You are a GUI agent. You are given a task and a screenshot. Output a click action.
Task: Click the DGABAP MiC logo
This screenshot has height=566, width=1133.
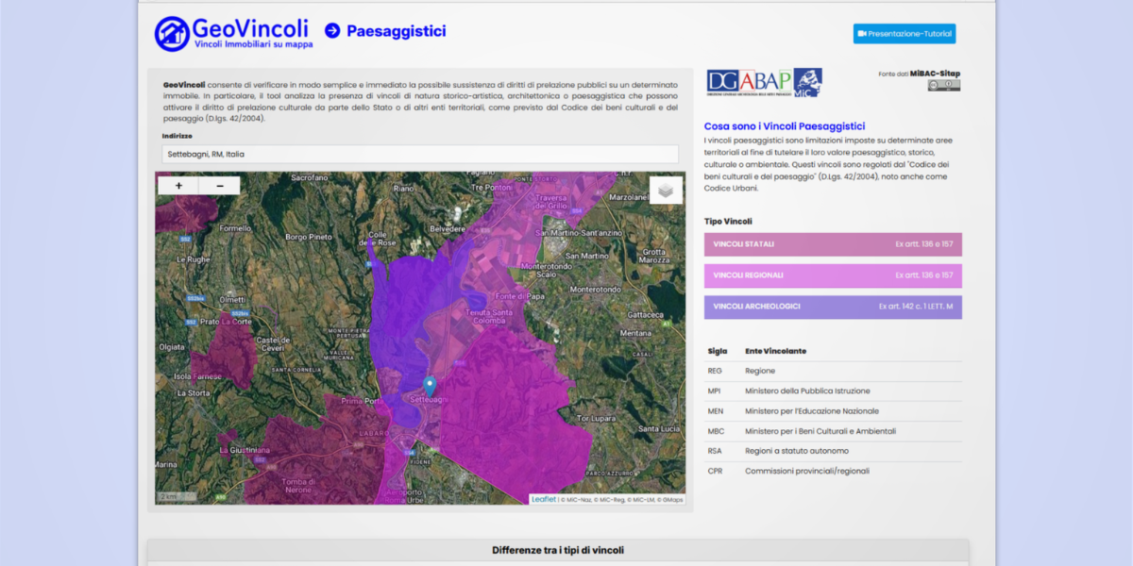pos(764,82)
